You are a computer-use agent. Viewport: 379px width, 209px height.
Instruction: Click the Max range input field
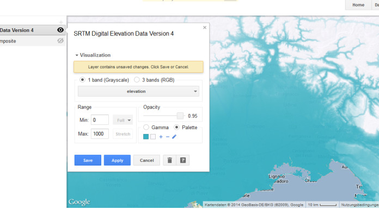pyautogui.click(x=100, y=134)
